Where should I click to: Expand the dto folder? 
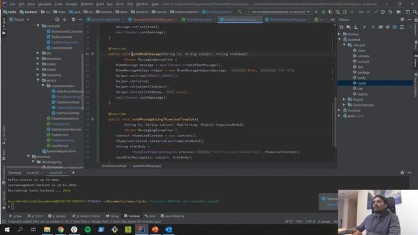coord(38,53)
